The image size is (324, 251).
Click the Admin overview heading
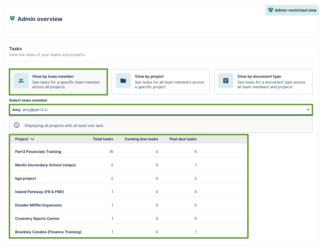click(40, 19)
